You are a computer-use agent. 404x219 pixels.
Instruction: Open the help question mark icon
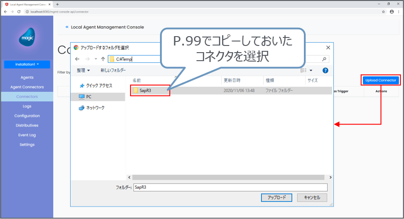coord(325,70)
